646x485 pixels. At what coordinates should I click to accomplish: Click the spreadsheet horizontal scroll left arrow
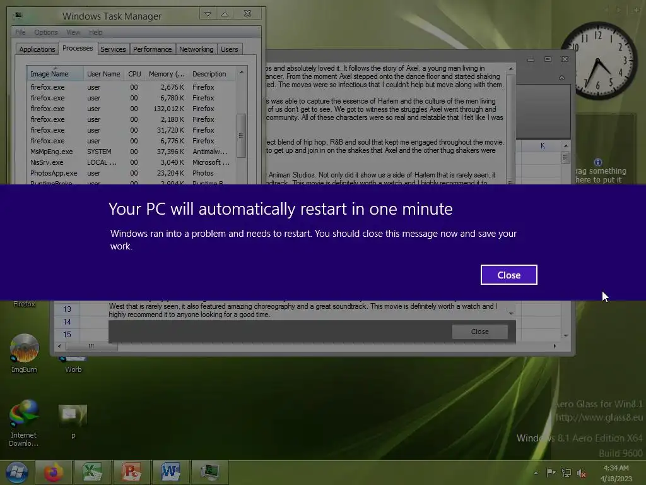(59, 346)
